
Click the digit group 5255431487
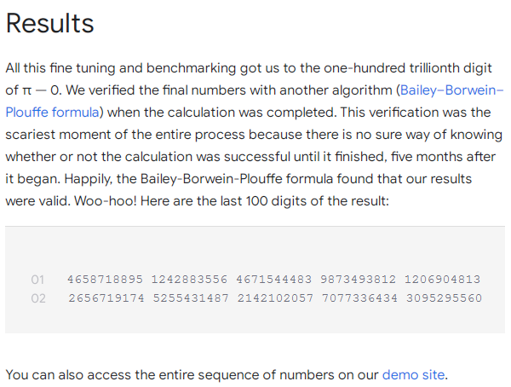pos(189,298)
